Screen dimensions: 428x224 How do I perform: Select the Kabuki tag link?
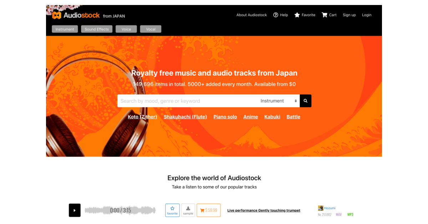[x=272, y=117]
